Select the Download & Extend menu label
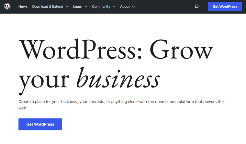246x144 pixels. click(48, 6)
